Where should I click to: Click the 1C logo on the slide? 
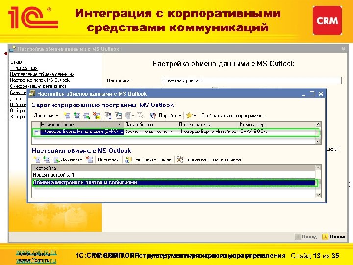coord(33,18)
